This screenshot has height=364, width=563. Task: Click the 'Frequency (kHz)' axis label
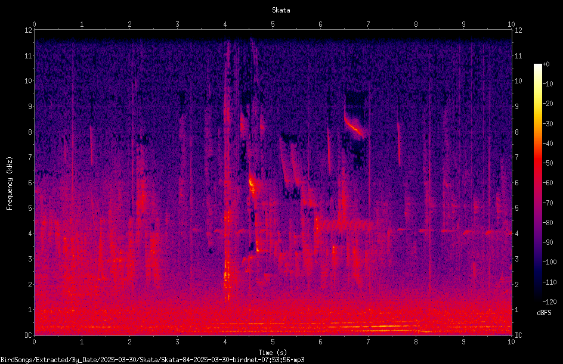pos(10,183)
